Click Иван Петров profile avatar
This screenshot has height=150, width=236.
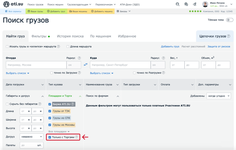pyautogui.click(x=205, y=5)
